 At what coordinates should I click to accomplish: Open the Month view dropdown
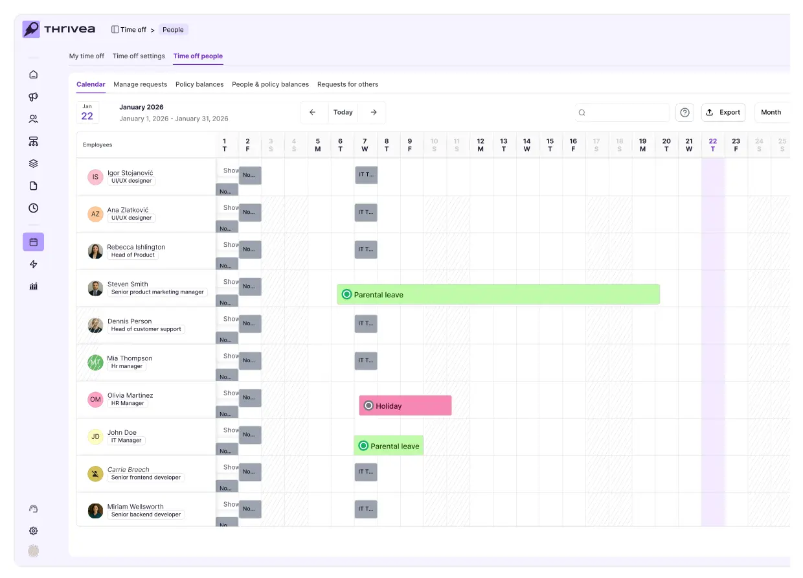[771, 112]
